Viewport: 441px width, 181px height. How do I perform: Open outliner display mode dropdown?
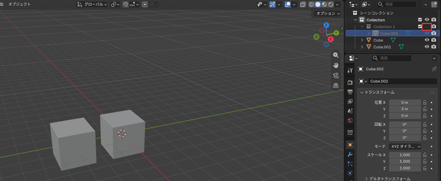pos(353,4)
